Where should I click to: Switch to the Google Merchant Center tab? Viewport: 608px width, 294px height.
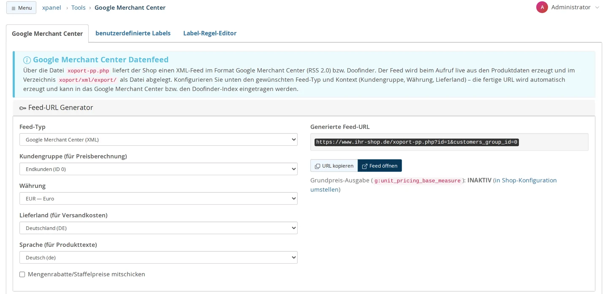pos(47,34)
